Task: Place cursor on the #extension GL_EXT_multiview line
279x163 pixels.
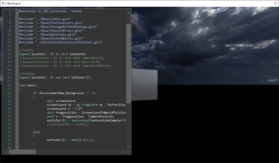Action: [50, 11]
